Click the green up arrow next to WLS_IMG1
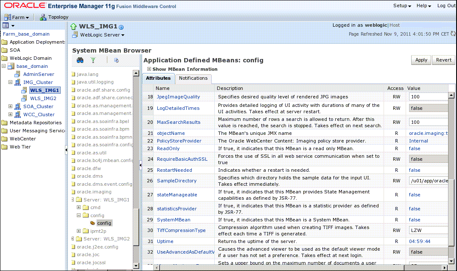 (x=73, y=27)
